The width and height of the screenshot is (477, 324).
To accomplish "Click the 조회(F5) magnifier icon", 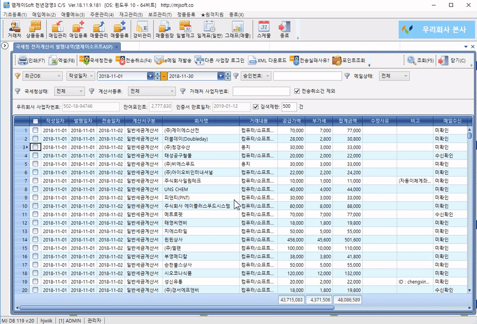I will pos(420,60).
